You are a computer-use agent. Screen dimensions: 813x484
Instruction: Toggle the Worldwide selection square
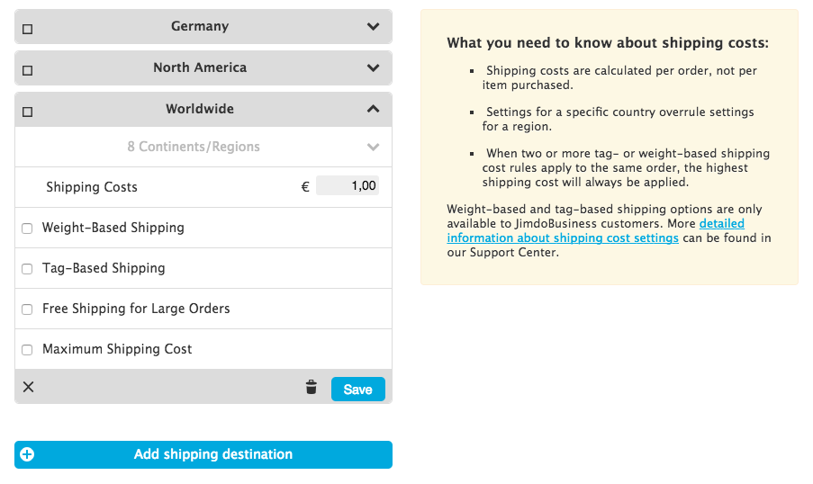tap(28, 112)
